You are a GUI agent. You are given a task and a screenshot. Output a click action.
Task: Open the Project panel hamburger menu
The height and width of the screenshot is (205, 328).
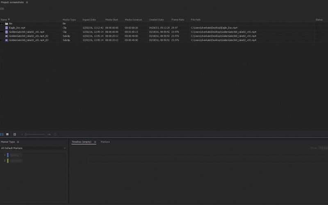[x=27, y=2]
